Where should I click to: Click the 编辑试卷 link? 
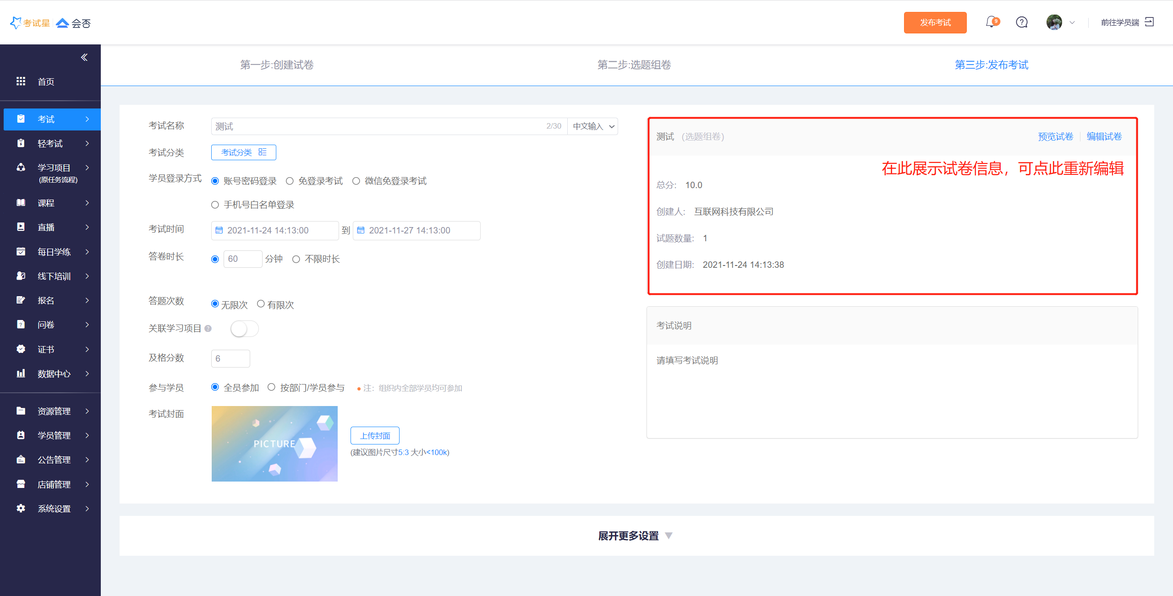click(x=1104, y=136)
